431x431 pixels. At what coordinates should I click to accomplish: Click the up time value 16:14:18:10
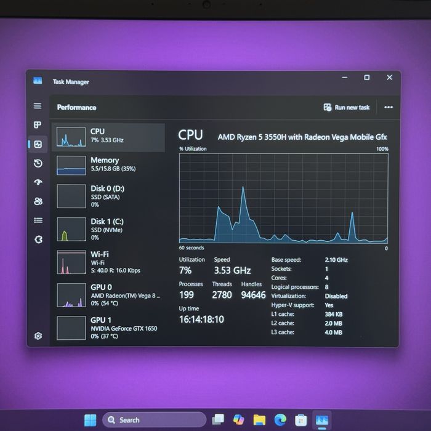tap(201, 319)
